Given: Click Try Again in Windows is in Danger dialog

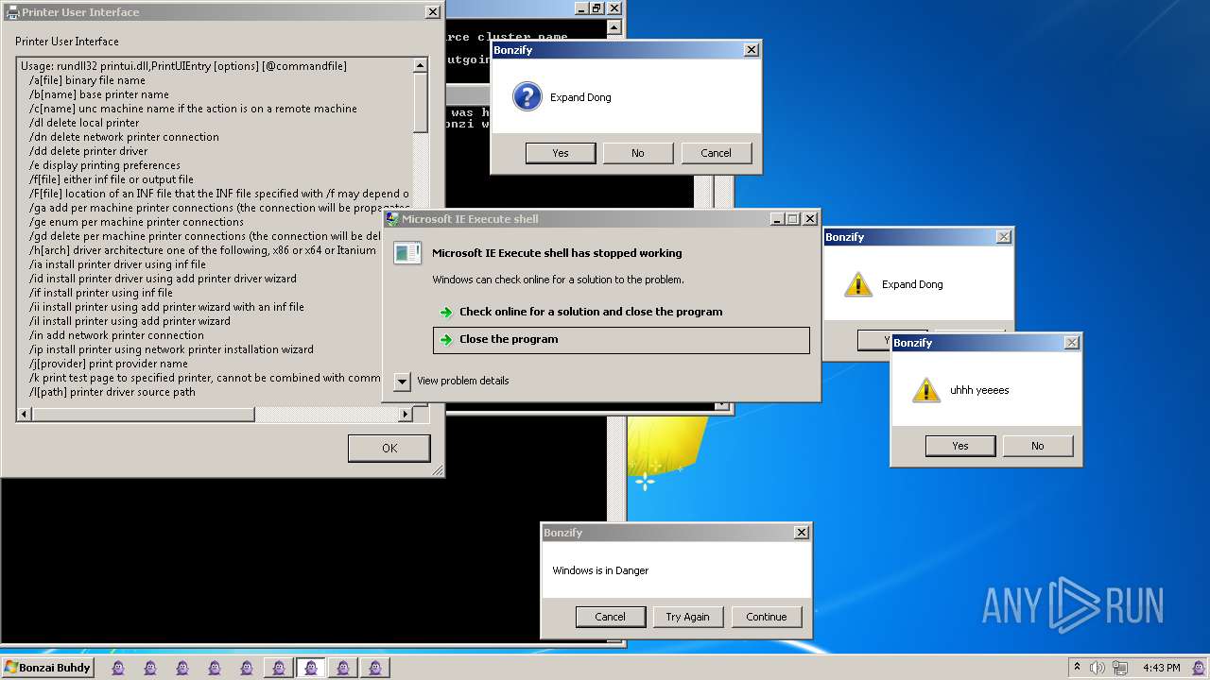Looking at the screenshot, I should click(x=687, y=617).
